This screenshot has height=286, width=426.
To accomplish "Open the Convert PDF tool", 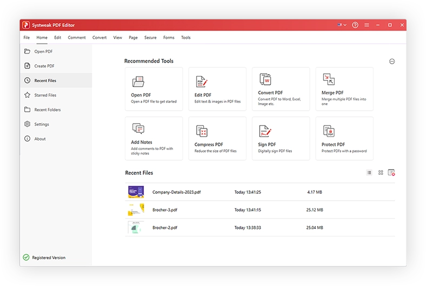I will (x=265, y=79).
